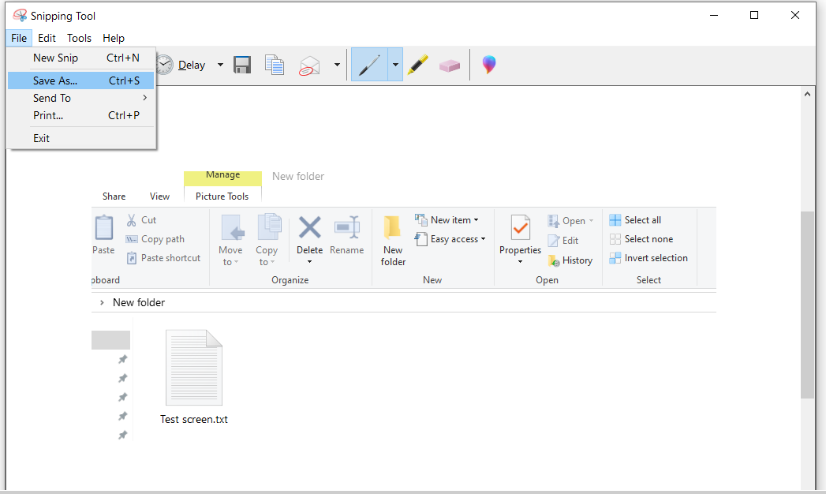Open Edit with Paint 3D icon
The image size is (826, 494).
(x=489, y=65)
